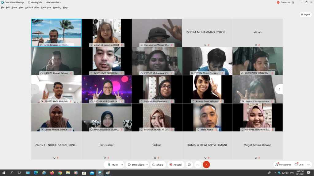Click the Share button

158,164
